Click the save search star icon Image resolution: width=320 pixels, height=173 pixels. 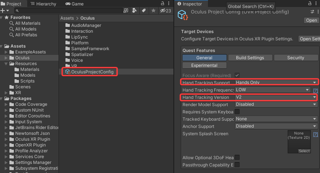(x=153, y=11)
